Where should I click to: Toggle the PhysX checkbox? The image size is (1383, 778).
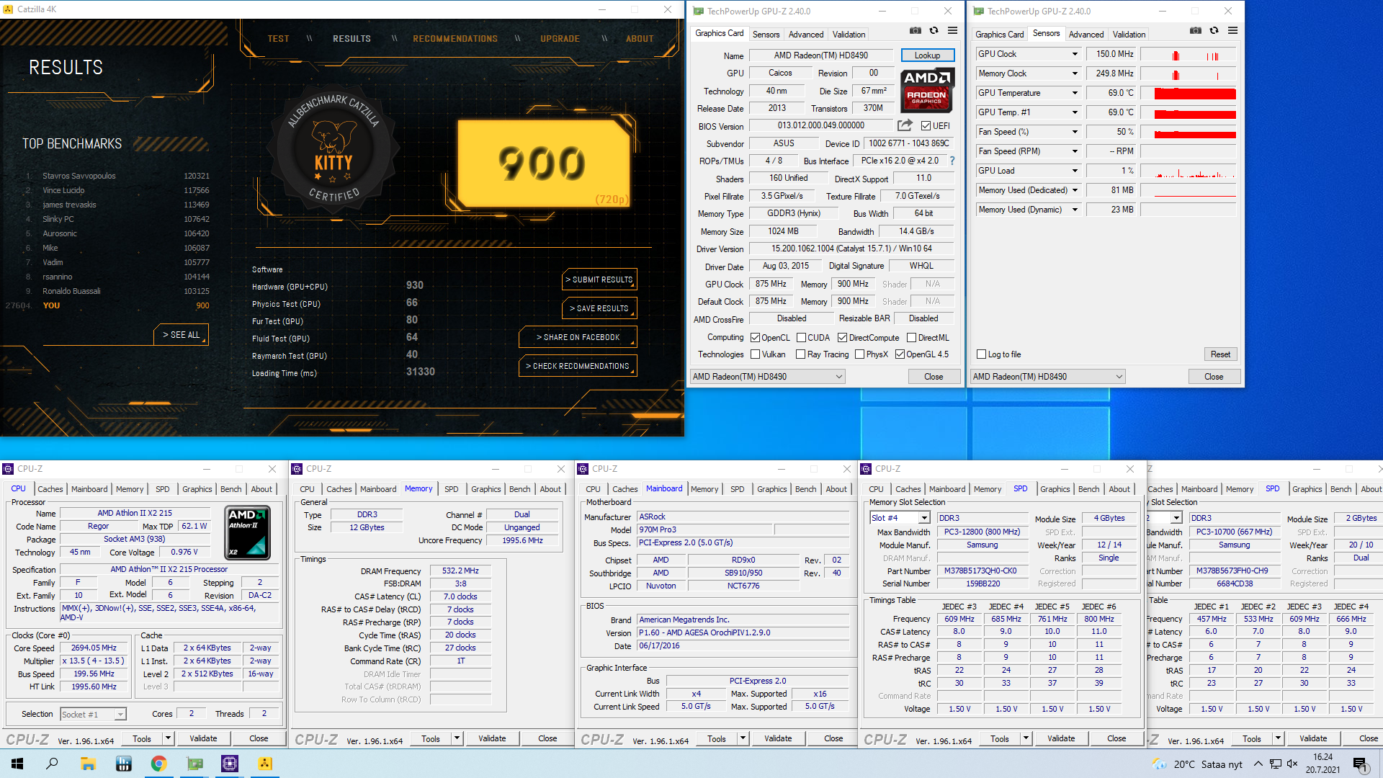859,354
